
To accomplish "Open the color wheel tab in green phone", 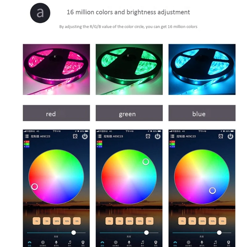I will coord(102,243).
